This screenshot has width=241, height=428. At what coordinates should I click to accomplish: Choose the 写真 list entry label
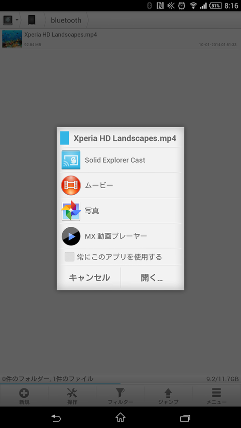[92, 211]
